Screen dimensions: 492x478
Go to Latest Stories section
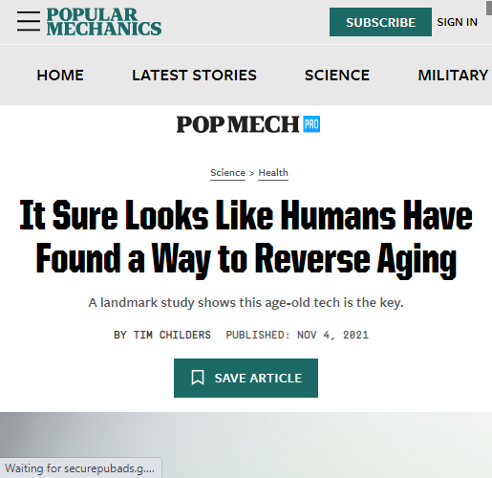pos(194,76)
